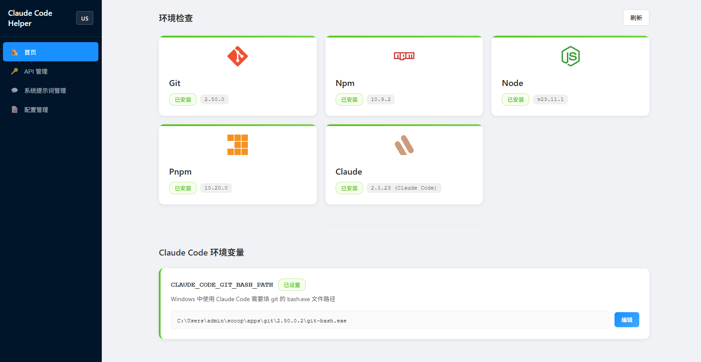Click the Pnpm card title

pyautogui.click(x=180, y=172)
